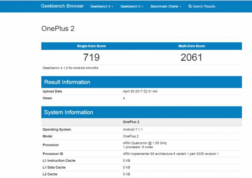Select the OnePlus 2 page title
The width and height of the screenshot is (252, 178).
tap(58, 29)
